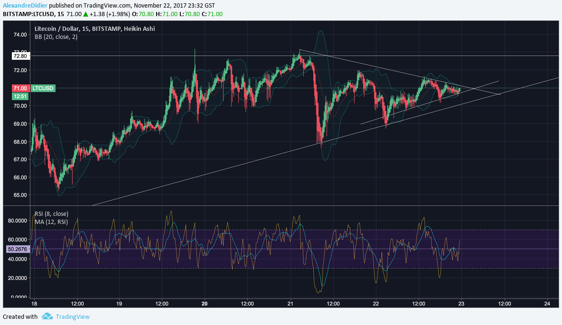The image size is (562, 325).
Task: Click 65.00 on the price axis
Action: point(20,195)
